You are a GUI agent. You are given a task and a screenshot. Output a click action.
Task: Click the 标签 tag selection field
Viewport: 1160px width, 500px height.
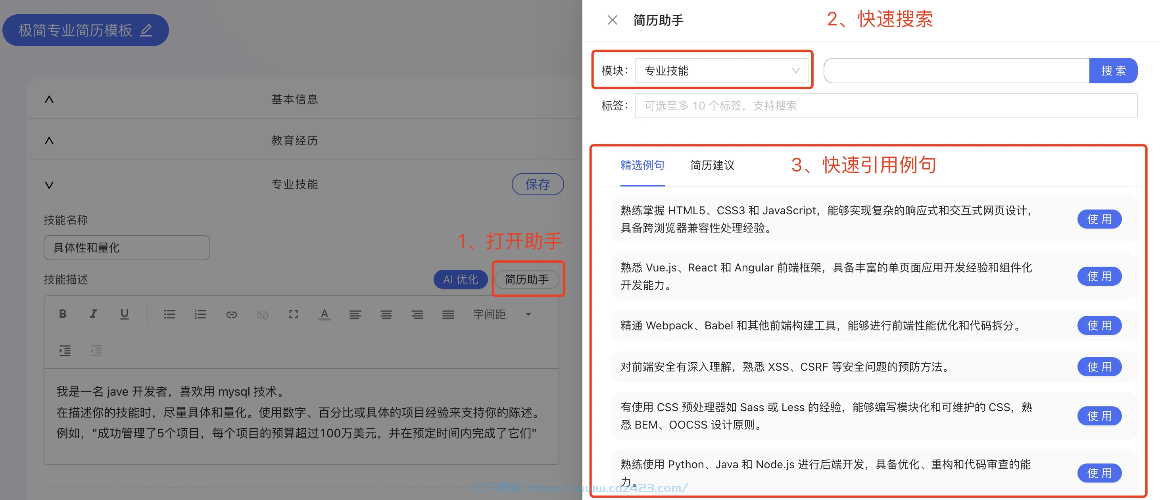coord(886,106)
